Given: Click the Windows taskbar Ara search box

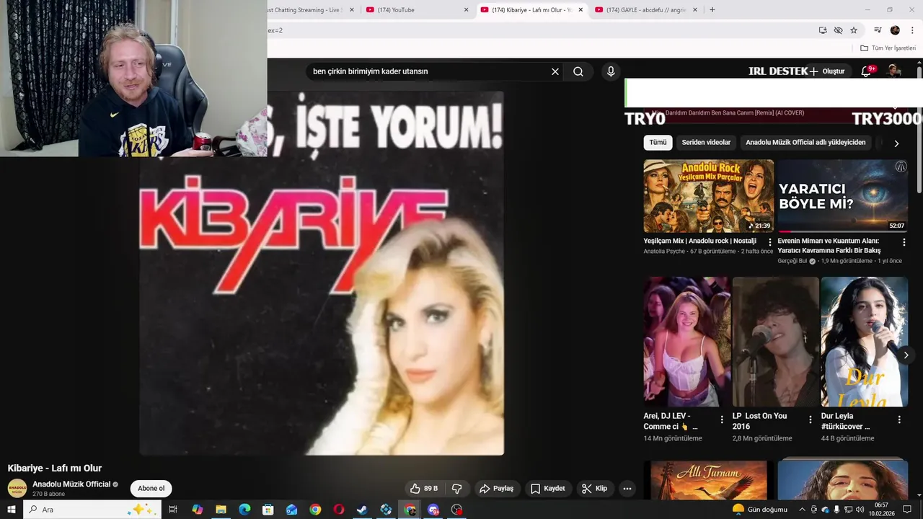Looking at the screenshot, I should click(92, 510).
